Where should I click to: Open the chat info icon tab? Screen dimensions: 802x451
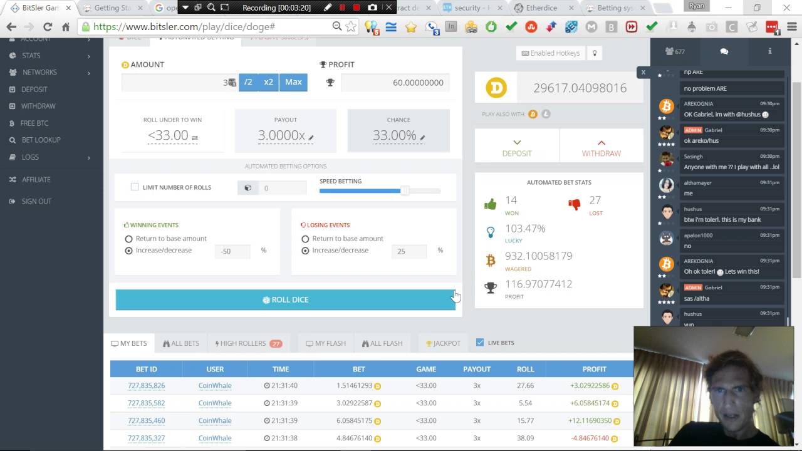click(770, 51)
